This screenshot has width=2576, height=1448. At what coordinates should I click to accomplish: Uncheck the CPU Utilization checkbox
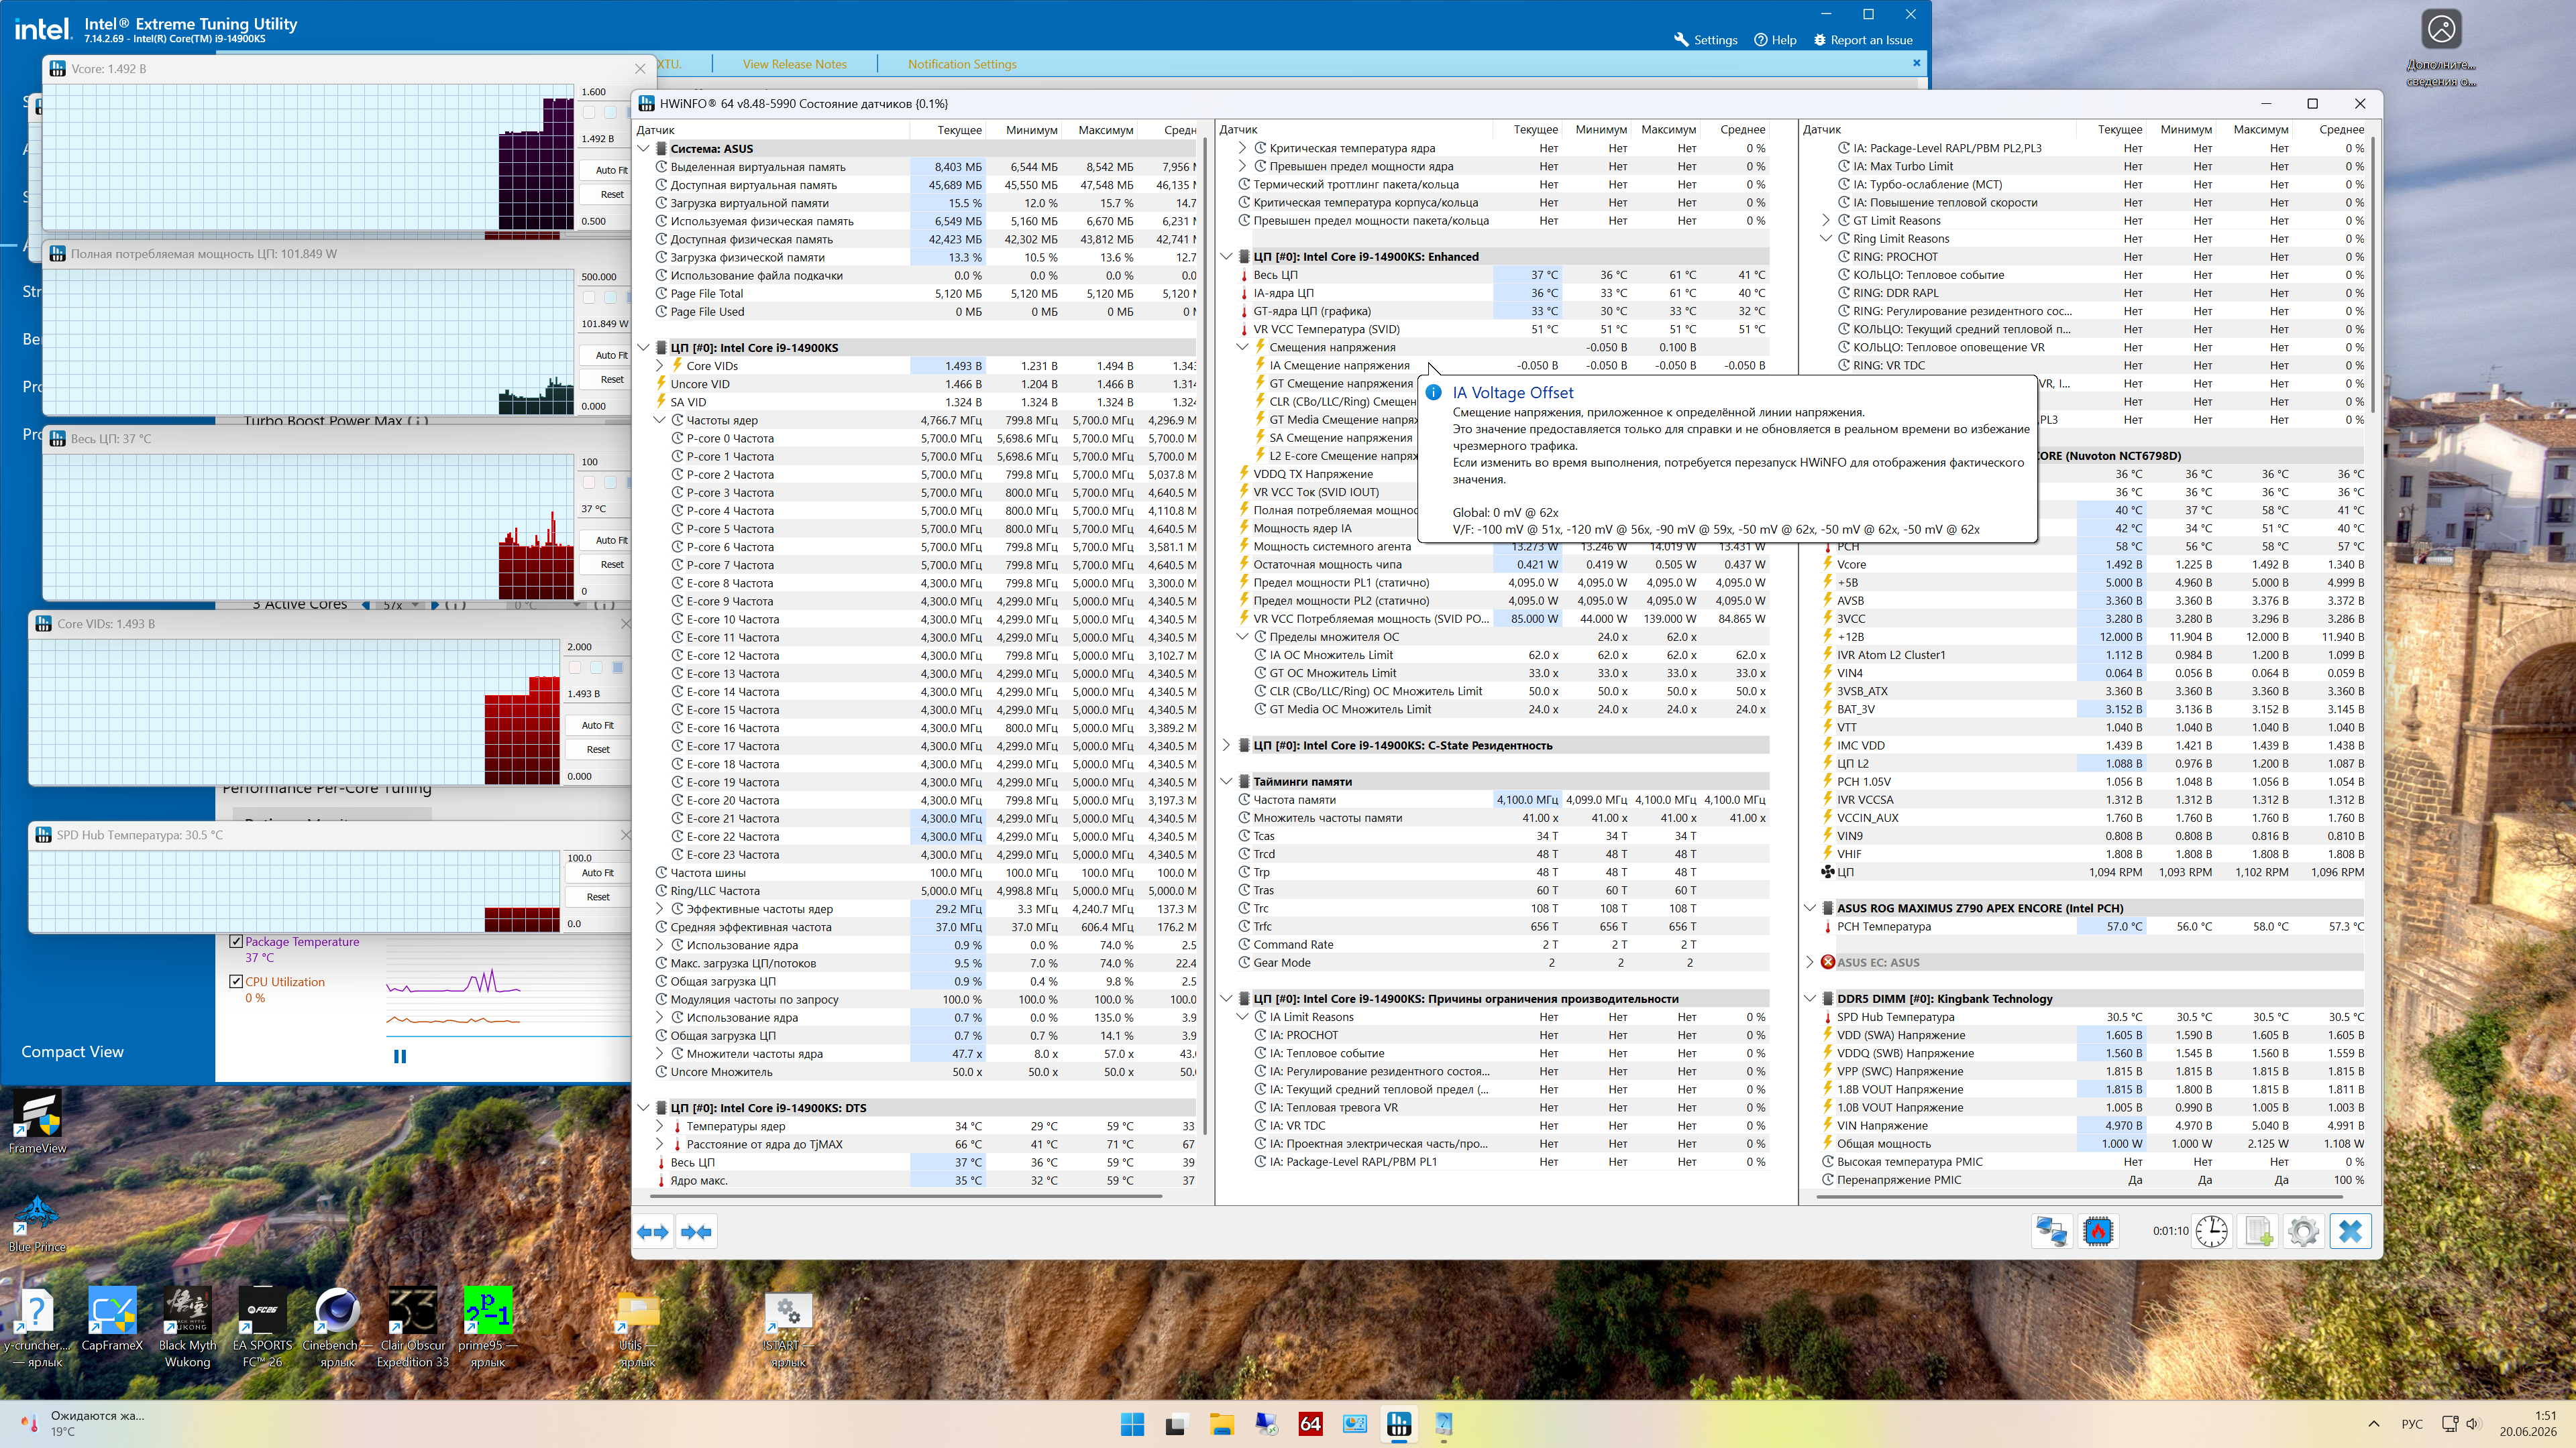[x=236, y=981]
